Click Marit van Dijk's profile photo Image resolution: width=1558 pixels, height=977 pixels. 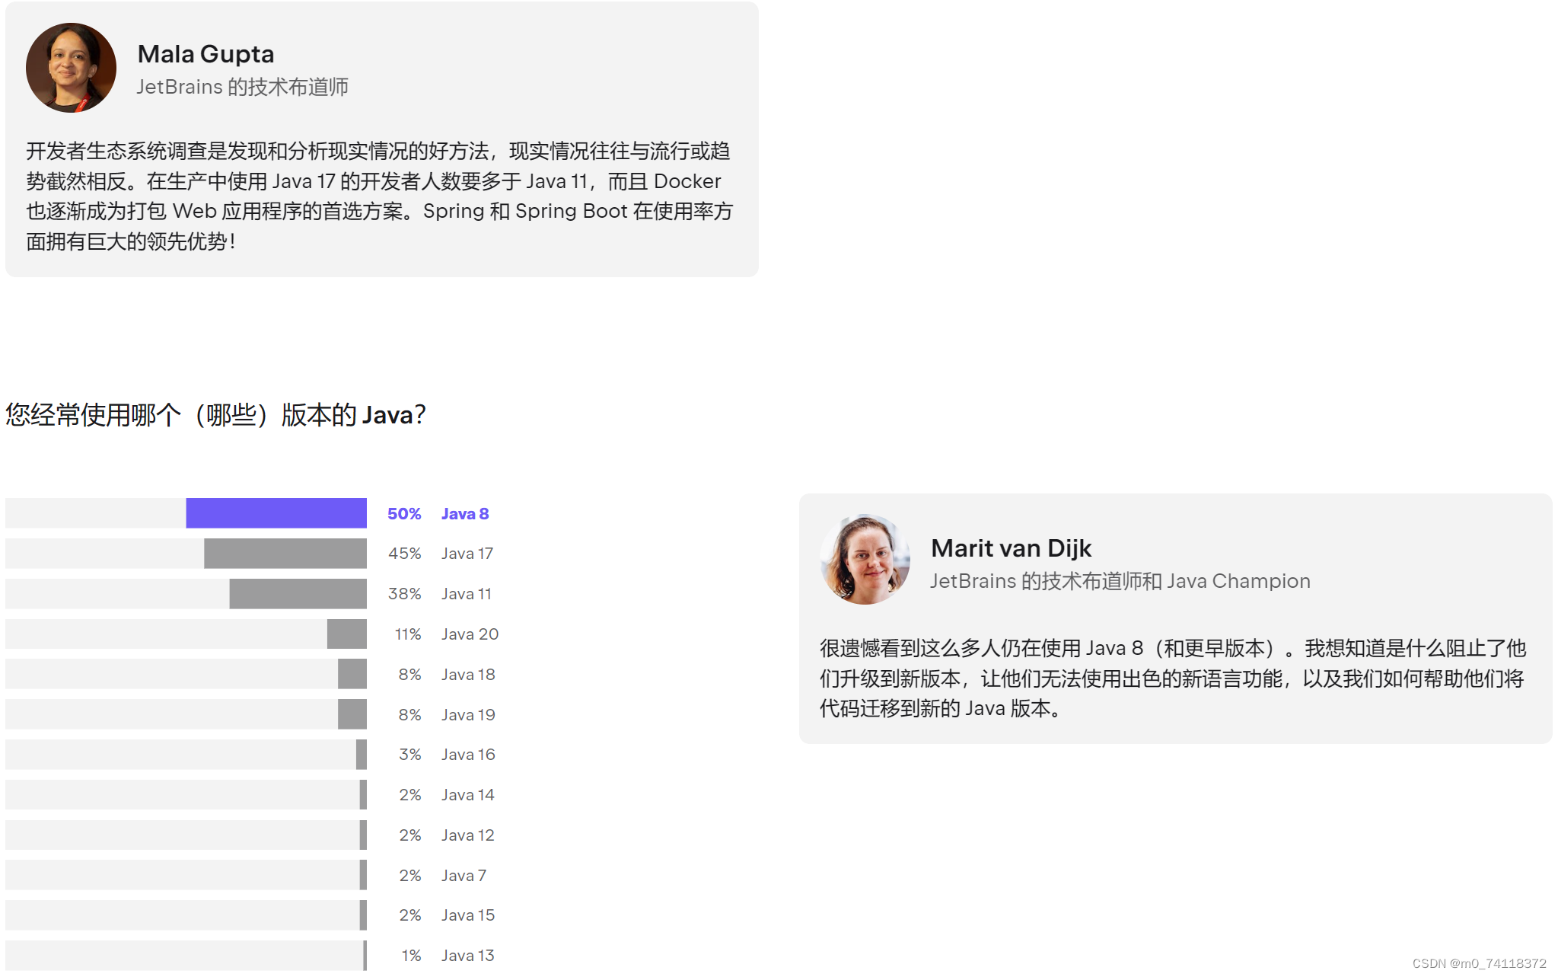click(x=865, y=560)
